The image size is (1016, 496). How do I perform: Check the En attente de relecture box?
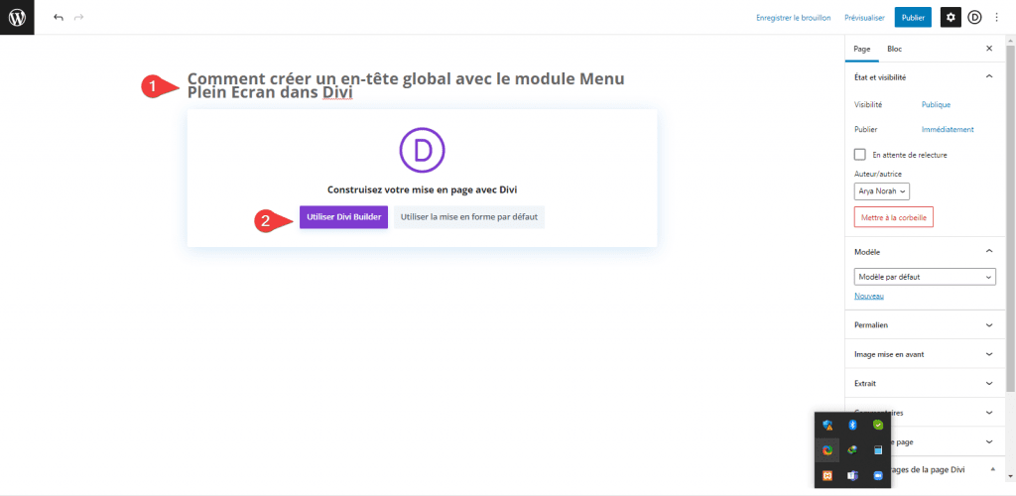pos(860,155)
